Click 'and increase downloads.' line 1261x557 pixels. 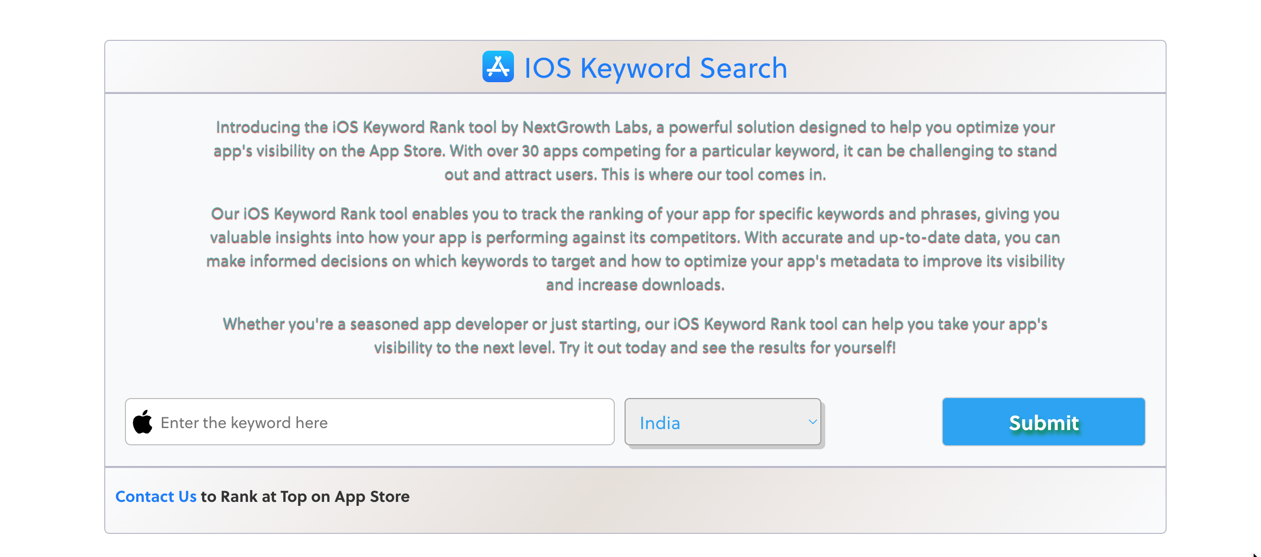point(635,284)
